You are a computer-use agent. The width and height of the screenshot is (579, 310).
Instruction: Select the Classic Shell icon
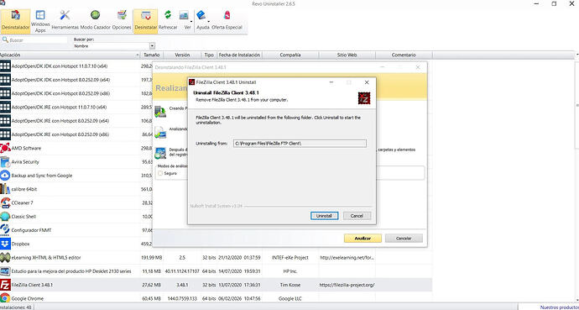(5, 217)
